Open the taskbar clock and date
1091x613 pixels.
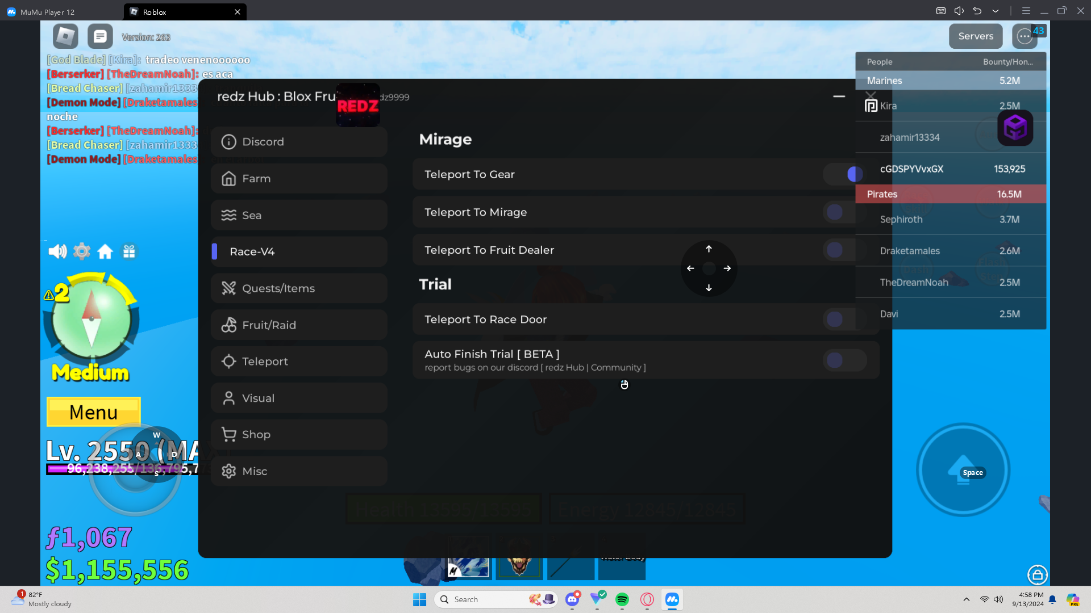click(1027, 599)
